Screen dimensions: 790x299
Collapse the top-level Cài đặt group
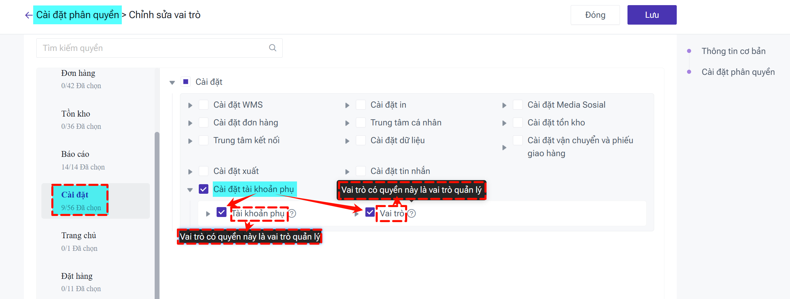pos(172,82)
